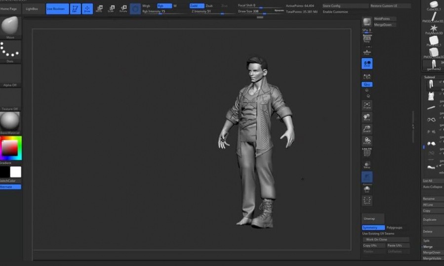Toggle Persp perspective icon
The width and height of the screenshot is (444, 266).
pyautogui.click(x=367, y=38)
